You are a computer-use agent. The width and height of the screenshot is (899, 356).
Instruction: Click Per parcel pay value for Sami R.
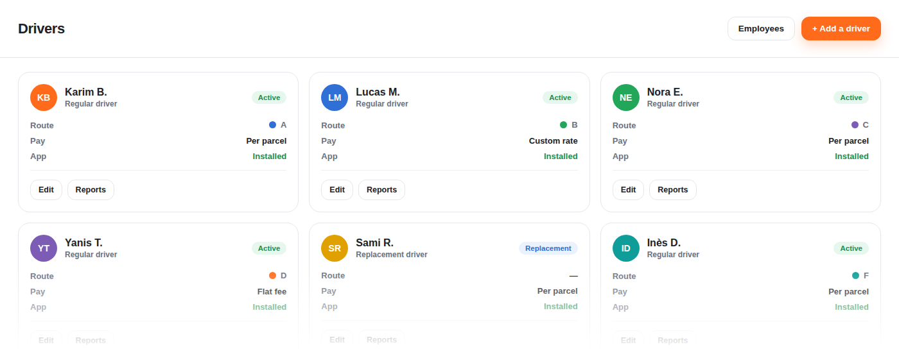pyautogui.click(x=557, y=291)
